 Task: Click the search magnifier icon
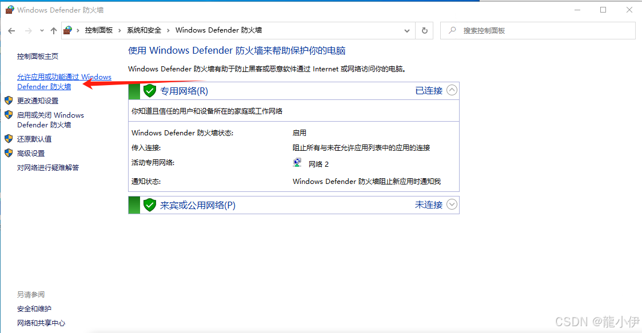click(x=452, y=30)
